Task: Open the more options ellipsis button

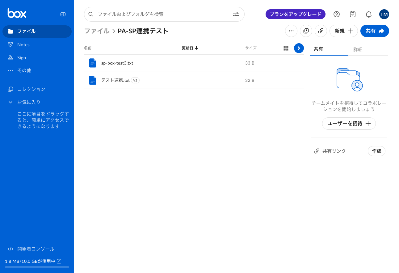Action: point(291,31)
